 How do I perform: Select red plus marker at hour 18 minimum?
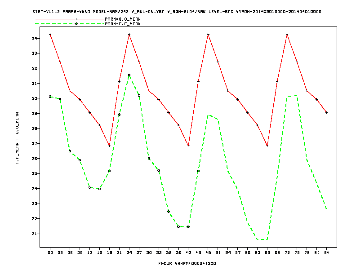coord(109,146)
